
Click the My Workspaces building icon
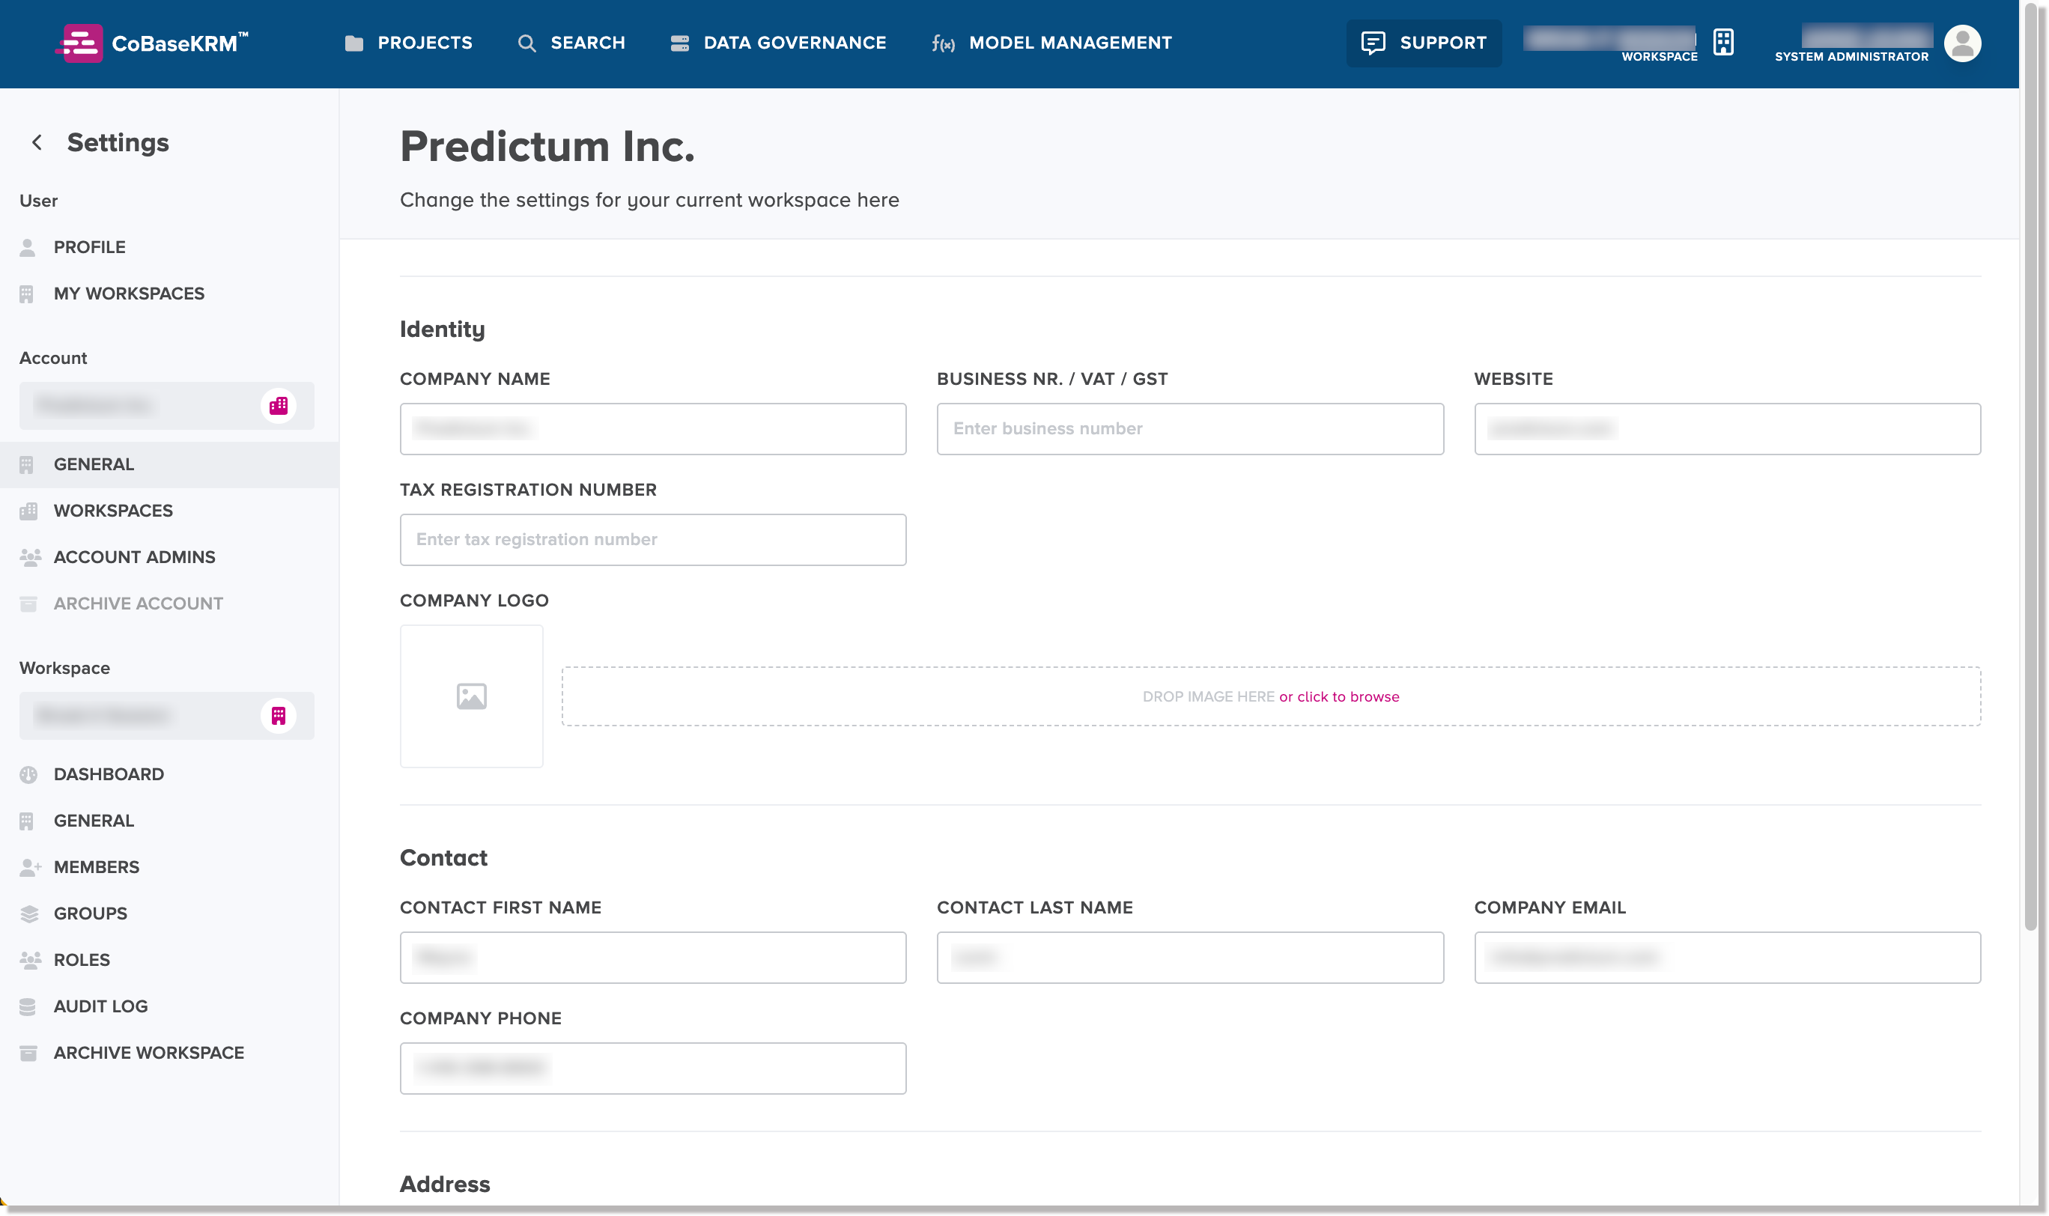click(x=27, y=294)
